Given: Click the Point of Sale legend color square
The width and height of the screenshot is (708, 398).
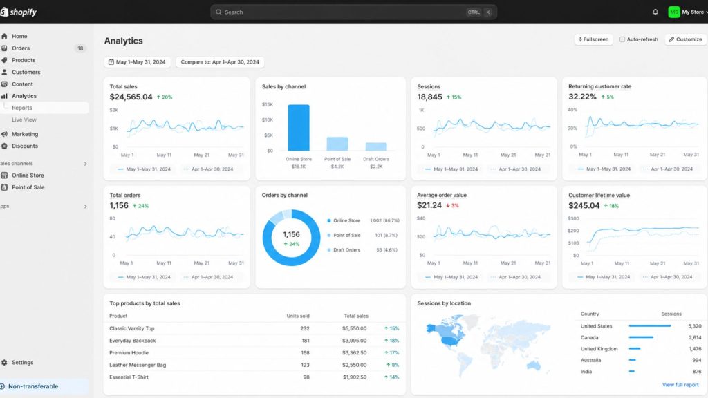Looking at the screenshot, I should point(328,235).
